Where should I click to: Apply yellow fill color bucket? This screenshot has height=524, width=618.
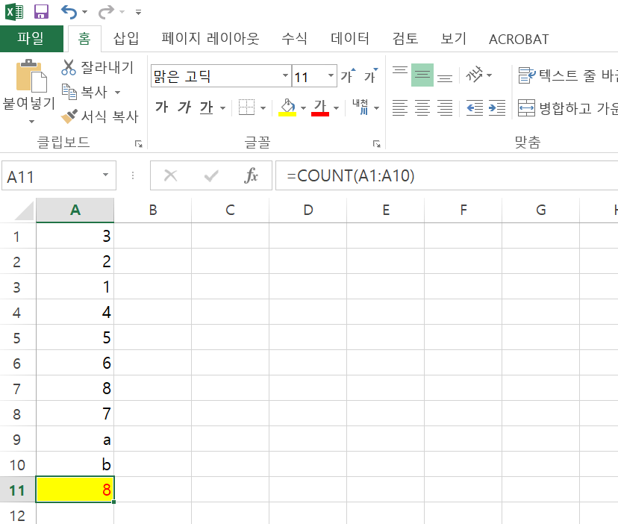coord(287,107)
